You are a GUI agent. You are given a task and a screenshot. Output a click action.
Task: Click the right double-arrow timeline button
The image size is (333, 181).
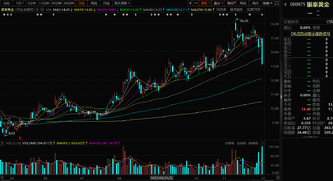pyautogui.click(x=278, y=177)
